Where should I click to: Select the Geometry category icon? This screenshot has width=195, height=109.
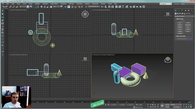[x=175, y=13]
